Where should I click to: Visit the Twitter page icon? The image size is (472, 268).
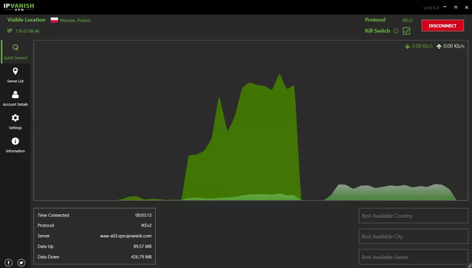[x=21, y=263]
